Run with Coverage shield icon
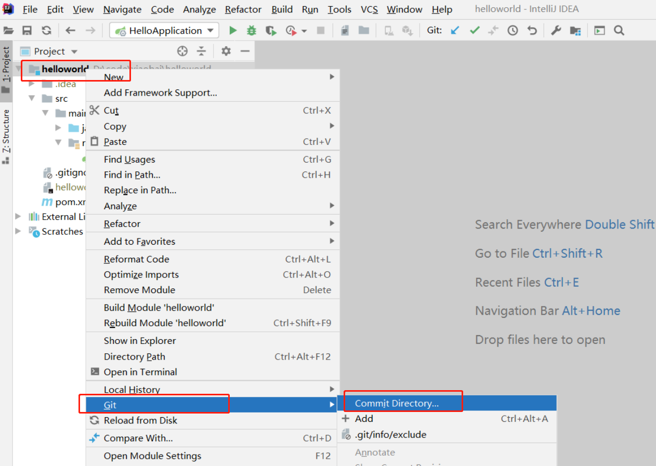Image resolution: width=656 pixels, height=466 pixels. click(x=271, y=31)
